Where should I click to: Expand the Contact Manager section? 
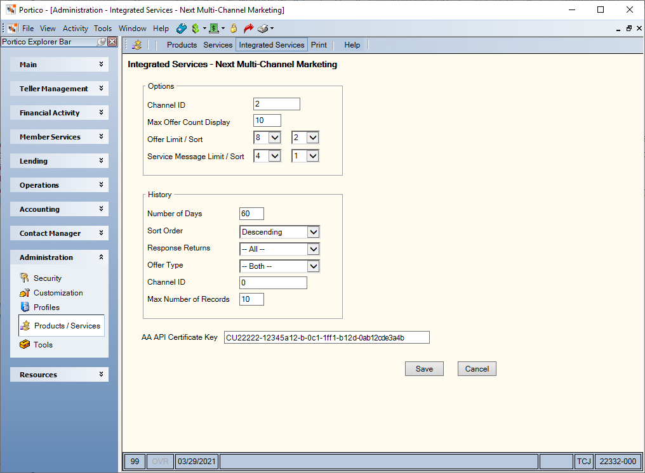click(x=59, y=233)
